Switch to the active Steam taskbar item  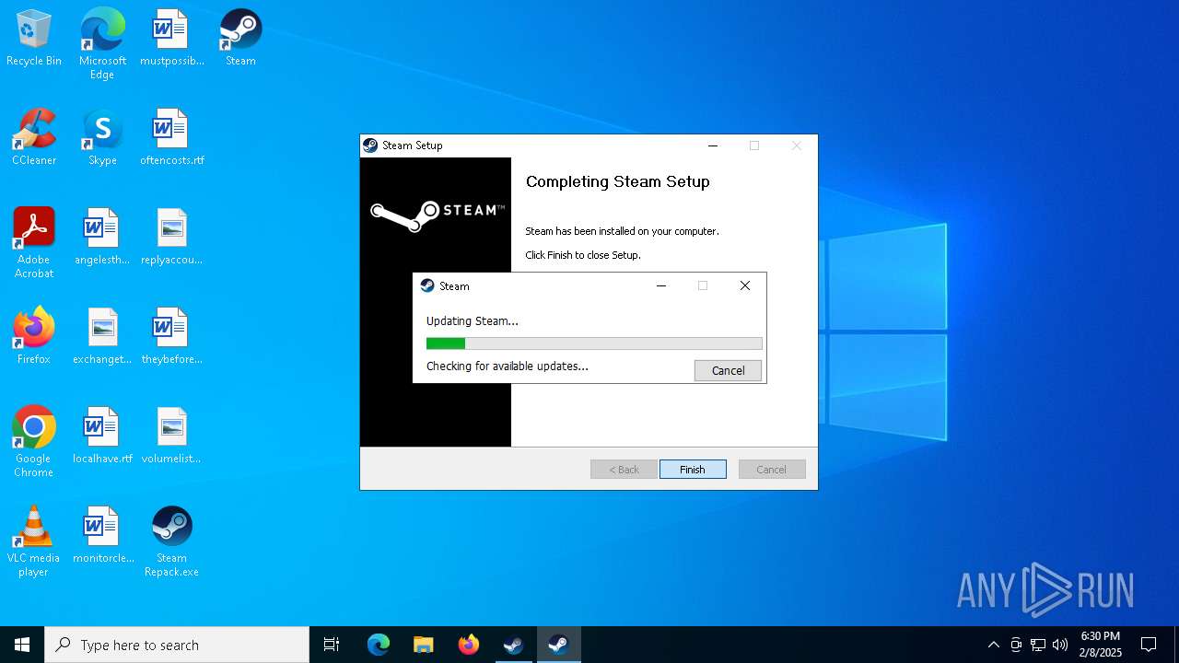[x=558, y=645]
